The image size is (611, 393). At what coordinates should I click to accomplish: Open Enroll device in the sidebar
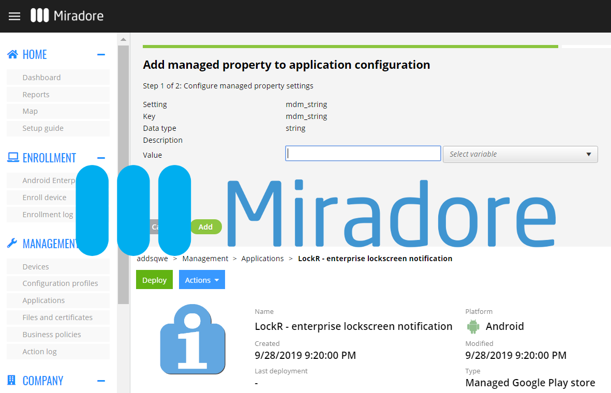pyautogui.click(x=44, y=197)
